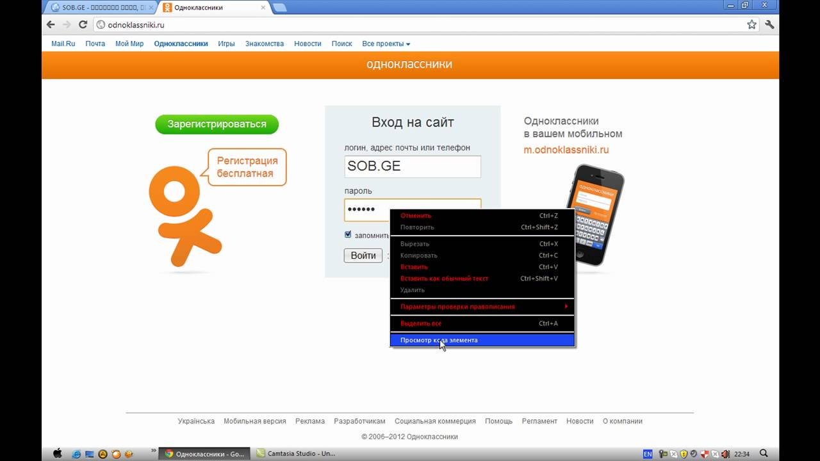Viewport: 820px width, 461px height.
Task: Expand quick launch overflow chevron
Action: point(154,452)
